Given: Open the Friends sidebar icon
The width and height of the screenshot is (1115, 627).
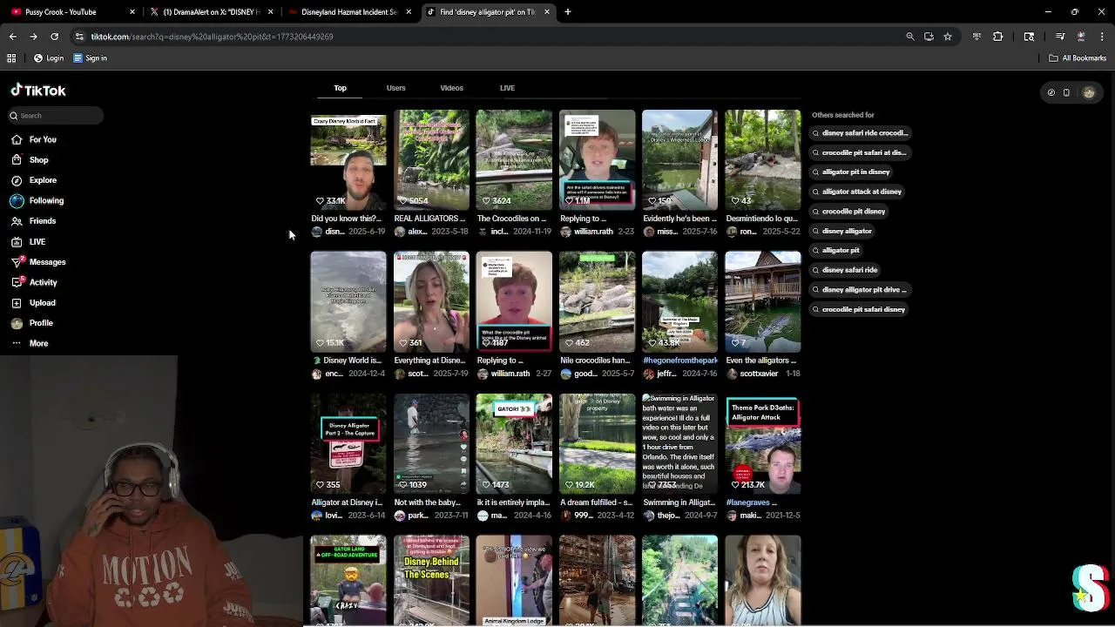Looking at the screenshot, I should pos(17,221).
